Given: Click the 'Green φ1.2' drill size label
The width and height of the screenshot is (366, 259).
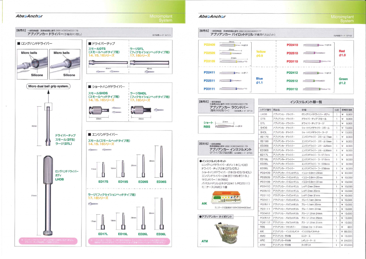Looking at the screenshot, I should click(x=343, y=81).
